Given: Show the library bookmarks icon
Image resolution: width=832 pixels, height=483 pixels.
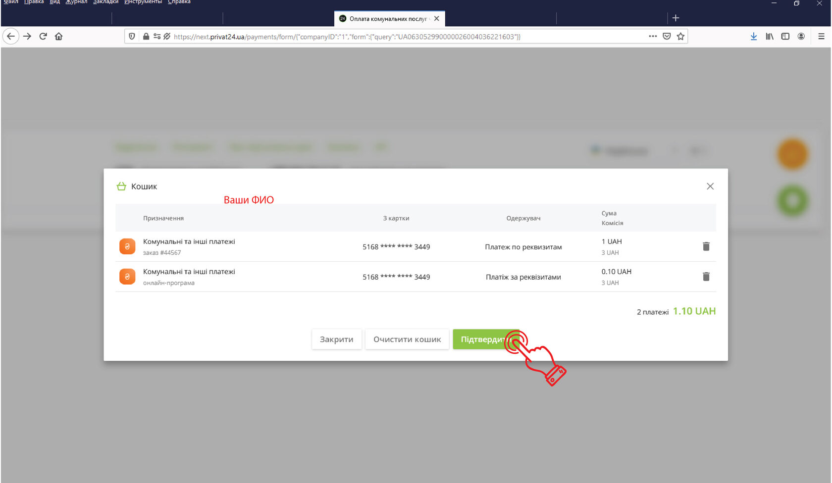Looking at the screenshot, I should click(x=769, y=36).
